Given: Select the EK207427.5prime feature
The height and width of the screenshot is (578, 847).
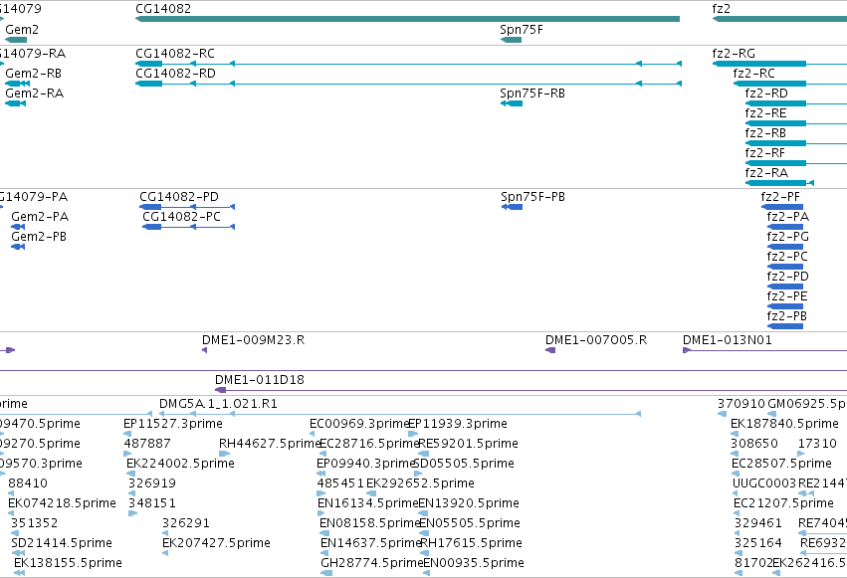Looking at the screenshot, I should tap(165, 554).
